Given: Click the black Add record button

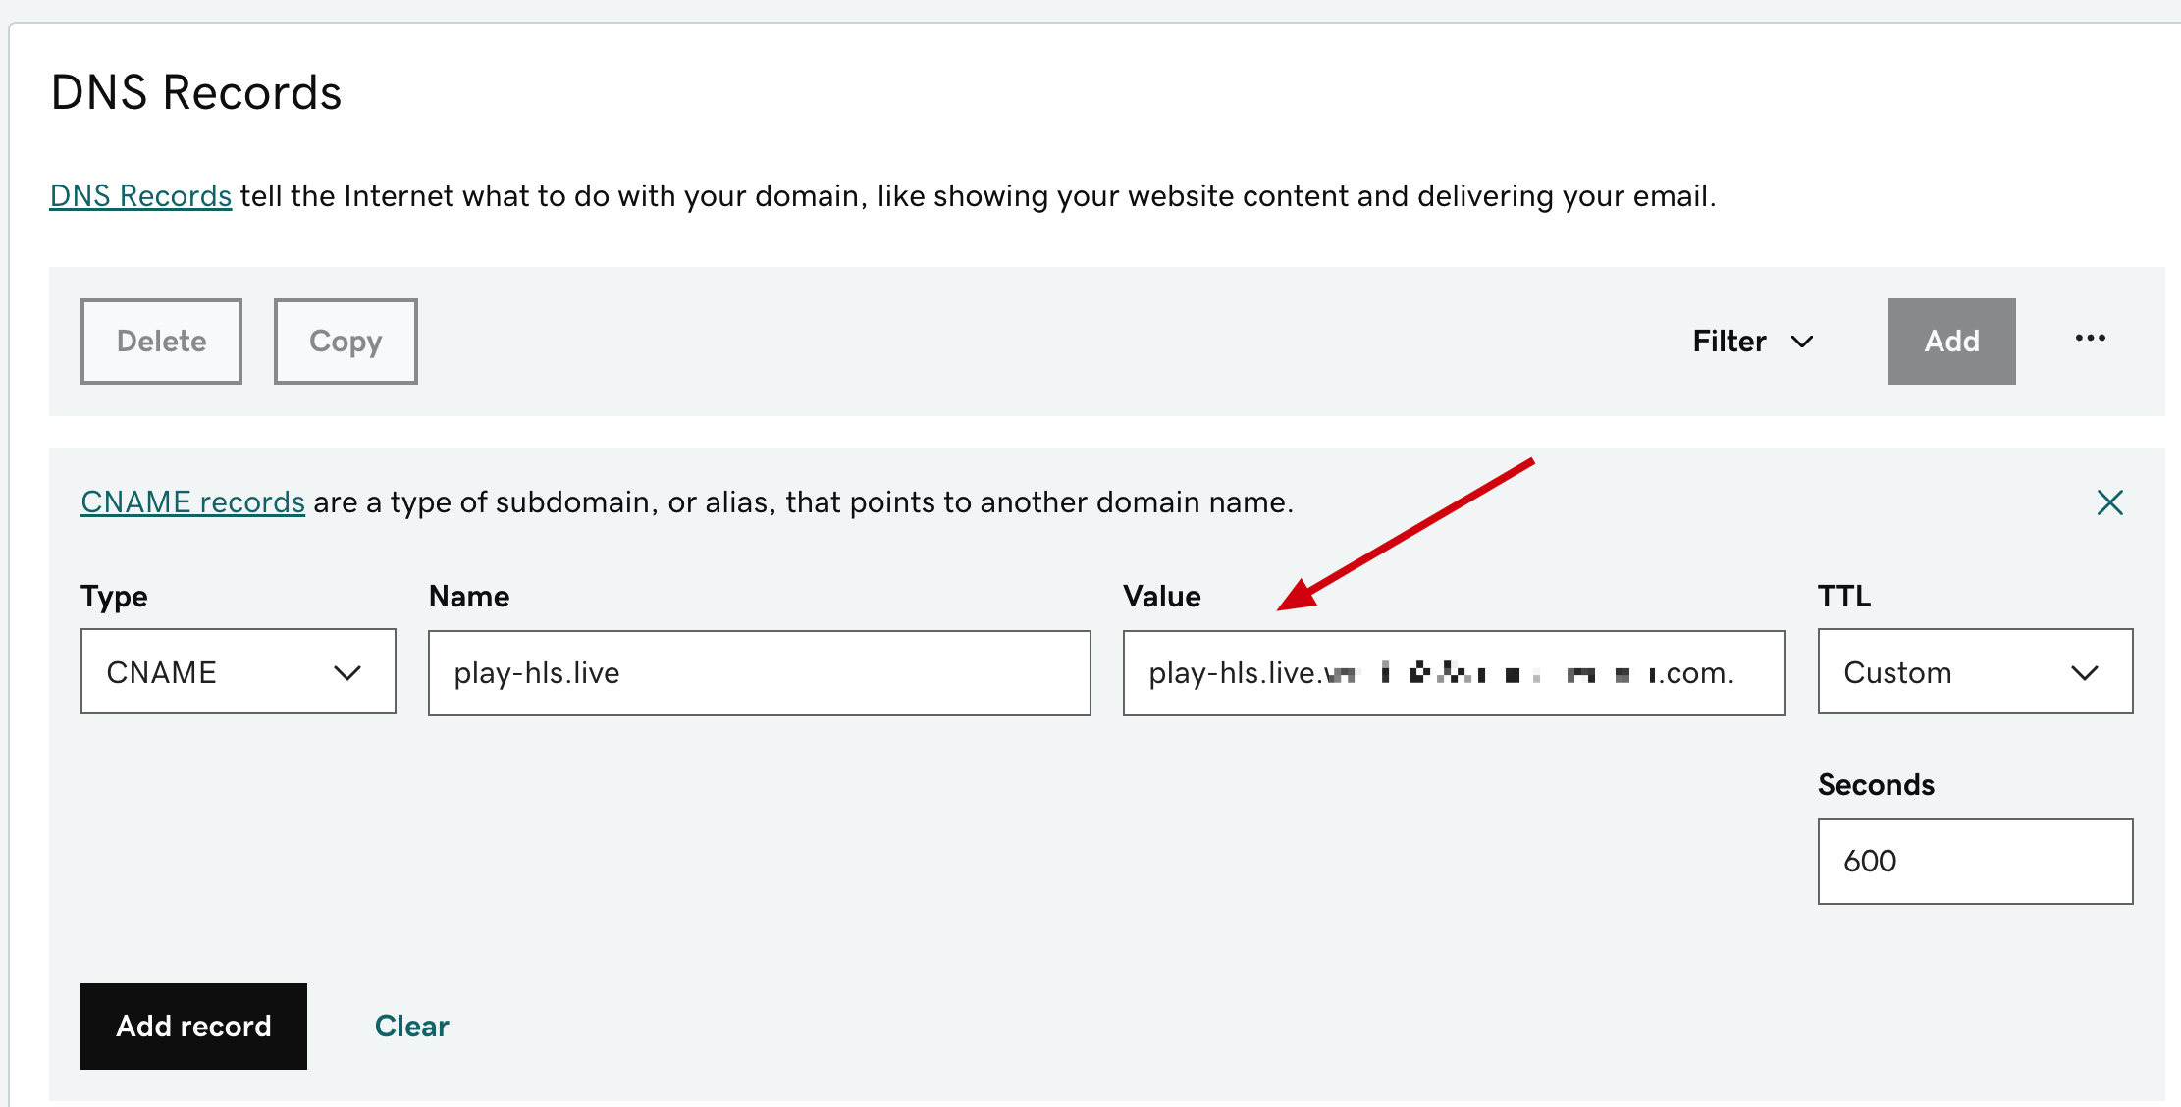Looking at the screenshot, I should pyautogui.click(x=193, y=1026).
